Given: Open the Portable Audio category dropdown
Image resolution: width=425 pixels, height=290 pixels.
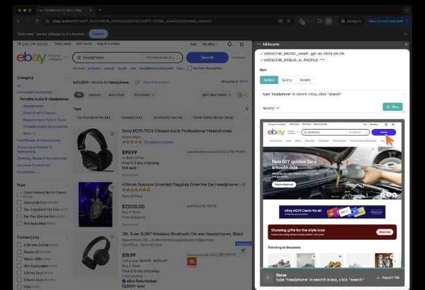Looking at the screenshot, I should click(162, 57).
